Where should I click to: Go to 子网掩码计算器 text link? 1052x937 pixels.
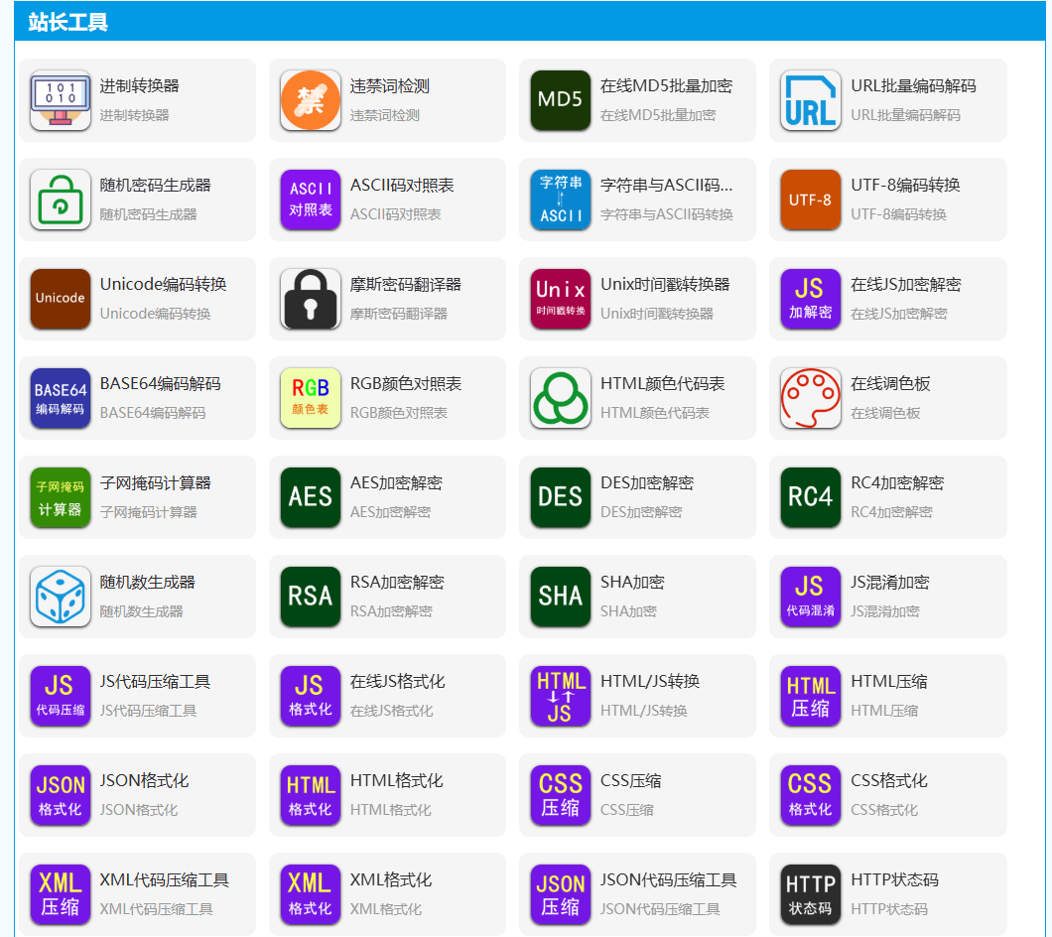coord(155,483)
